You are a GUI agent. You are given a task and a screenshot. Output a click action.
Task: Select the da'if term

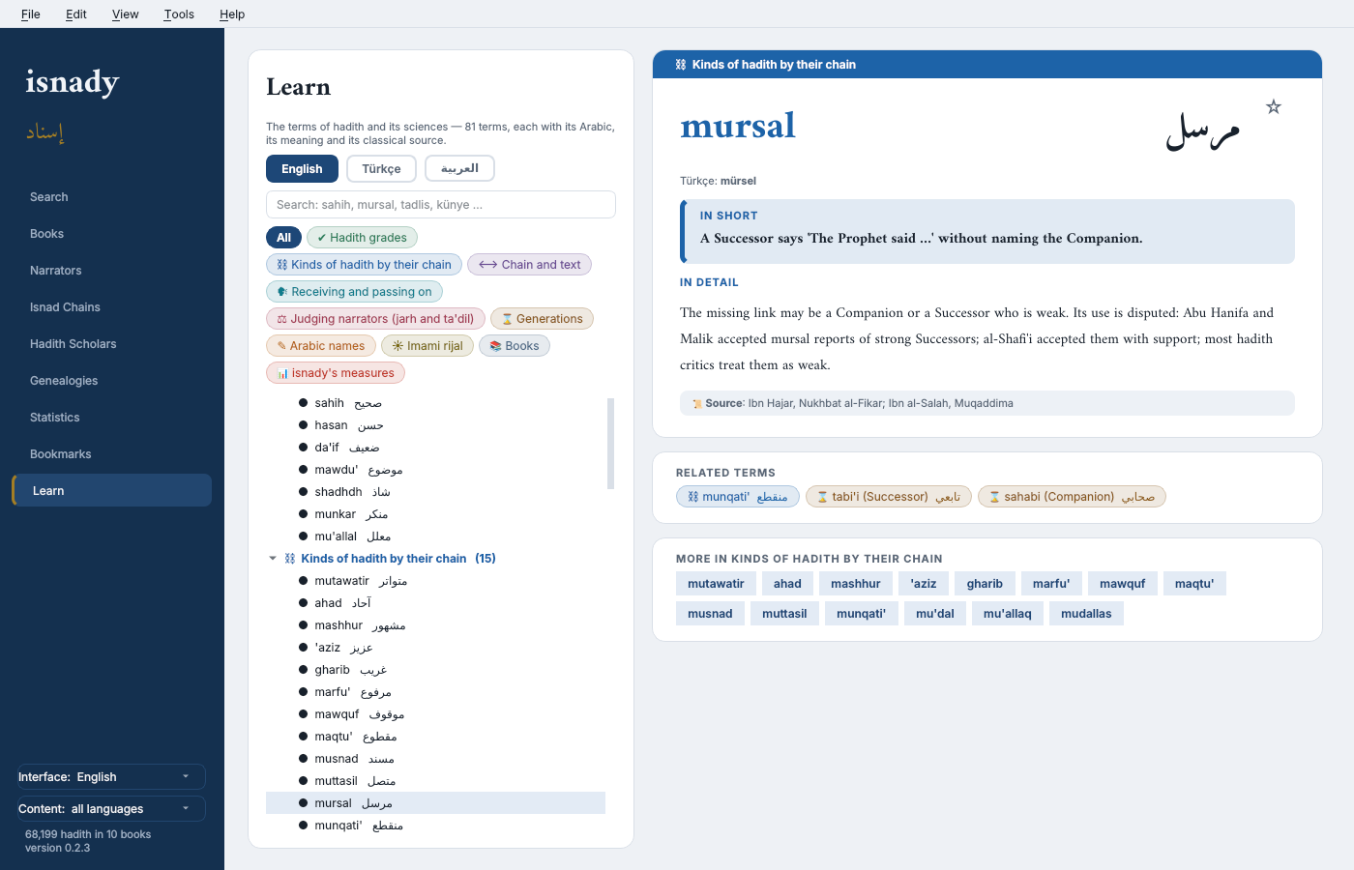[435, 448]
